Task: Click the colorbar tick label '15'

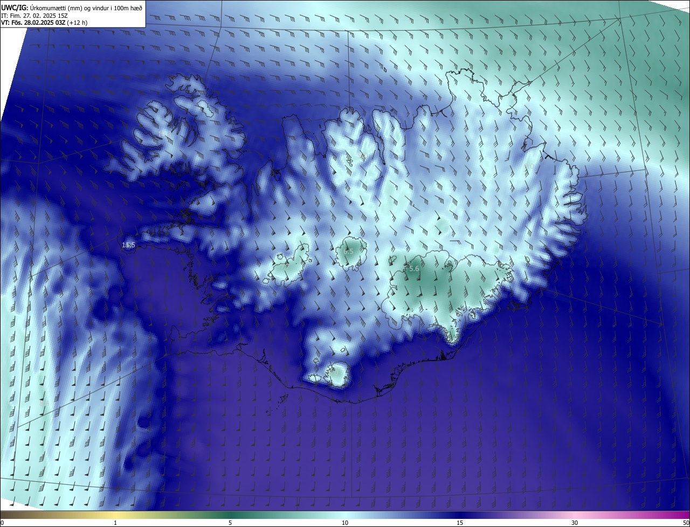Action: pyautogui.click(x=460, y=523)
